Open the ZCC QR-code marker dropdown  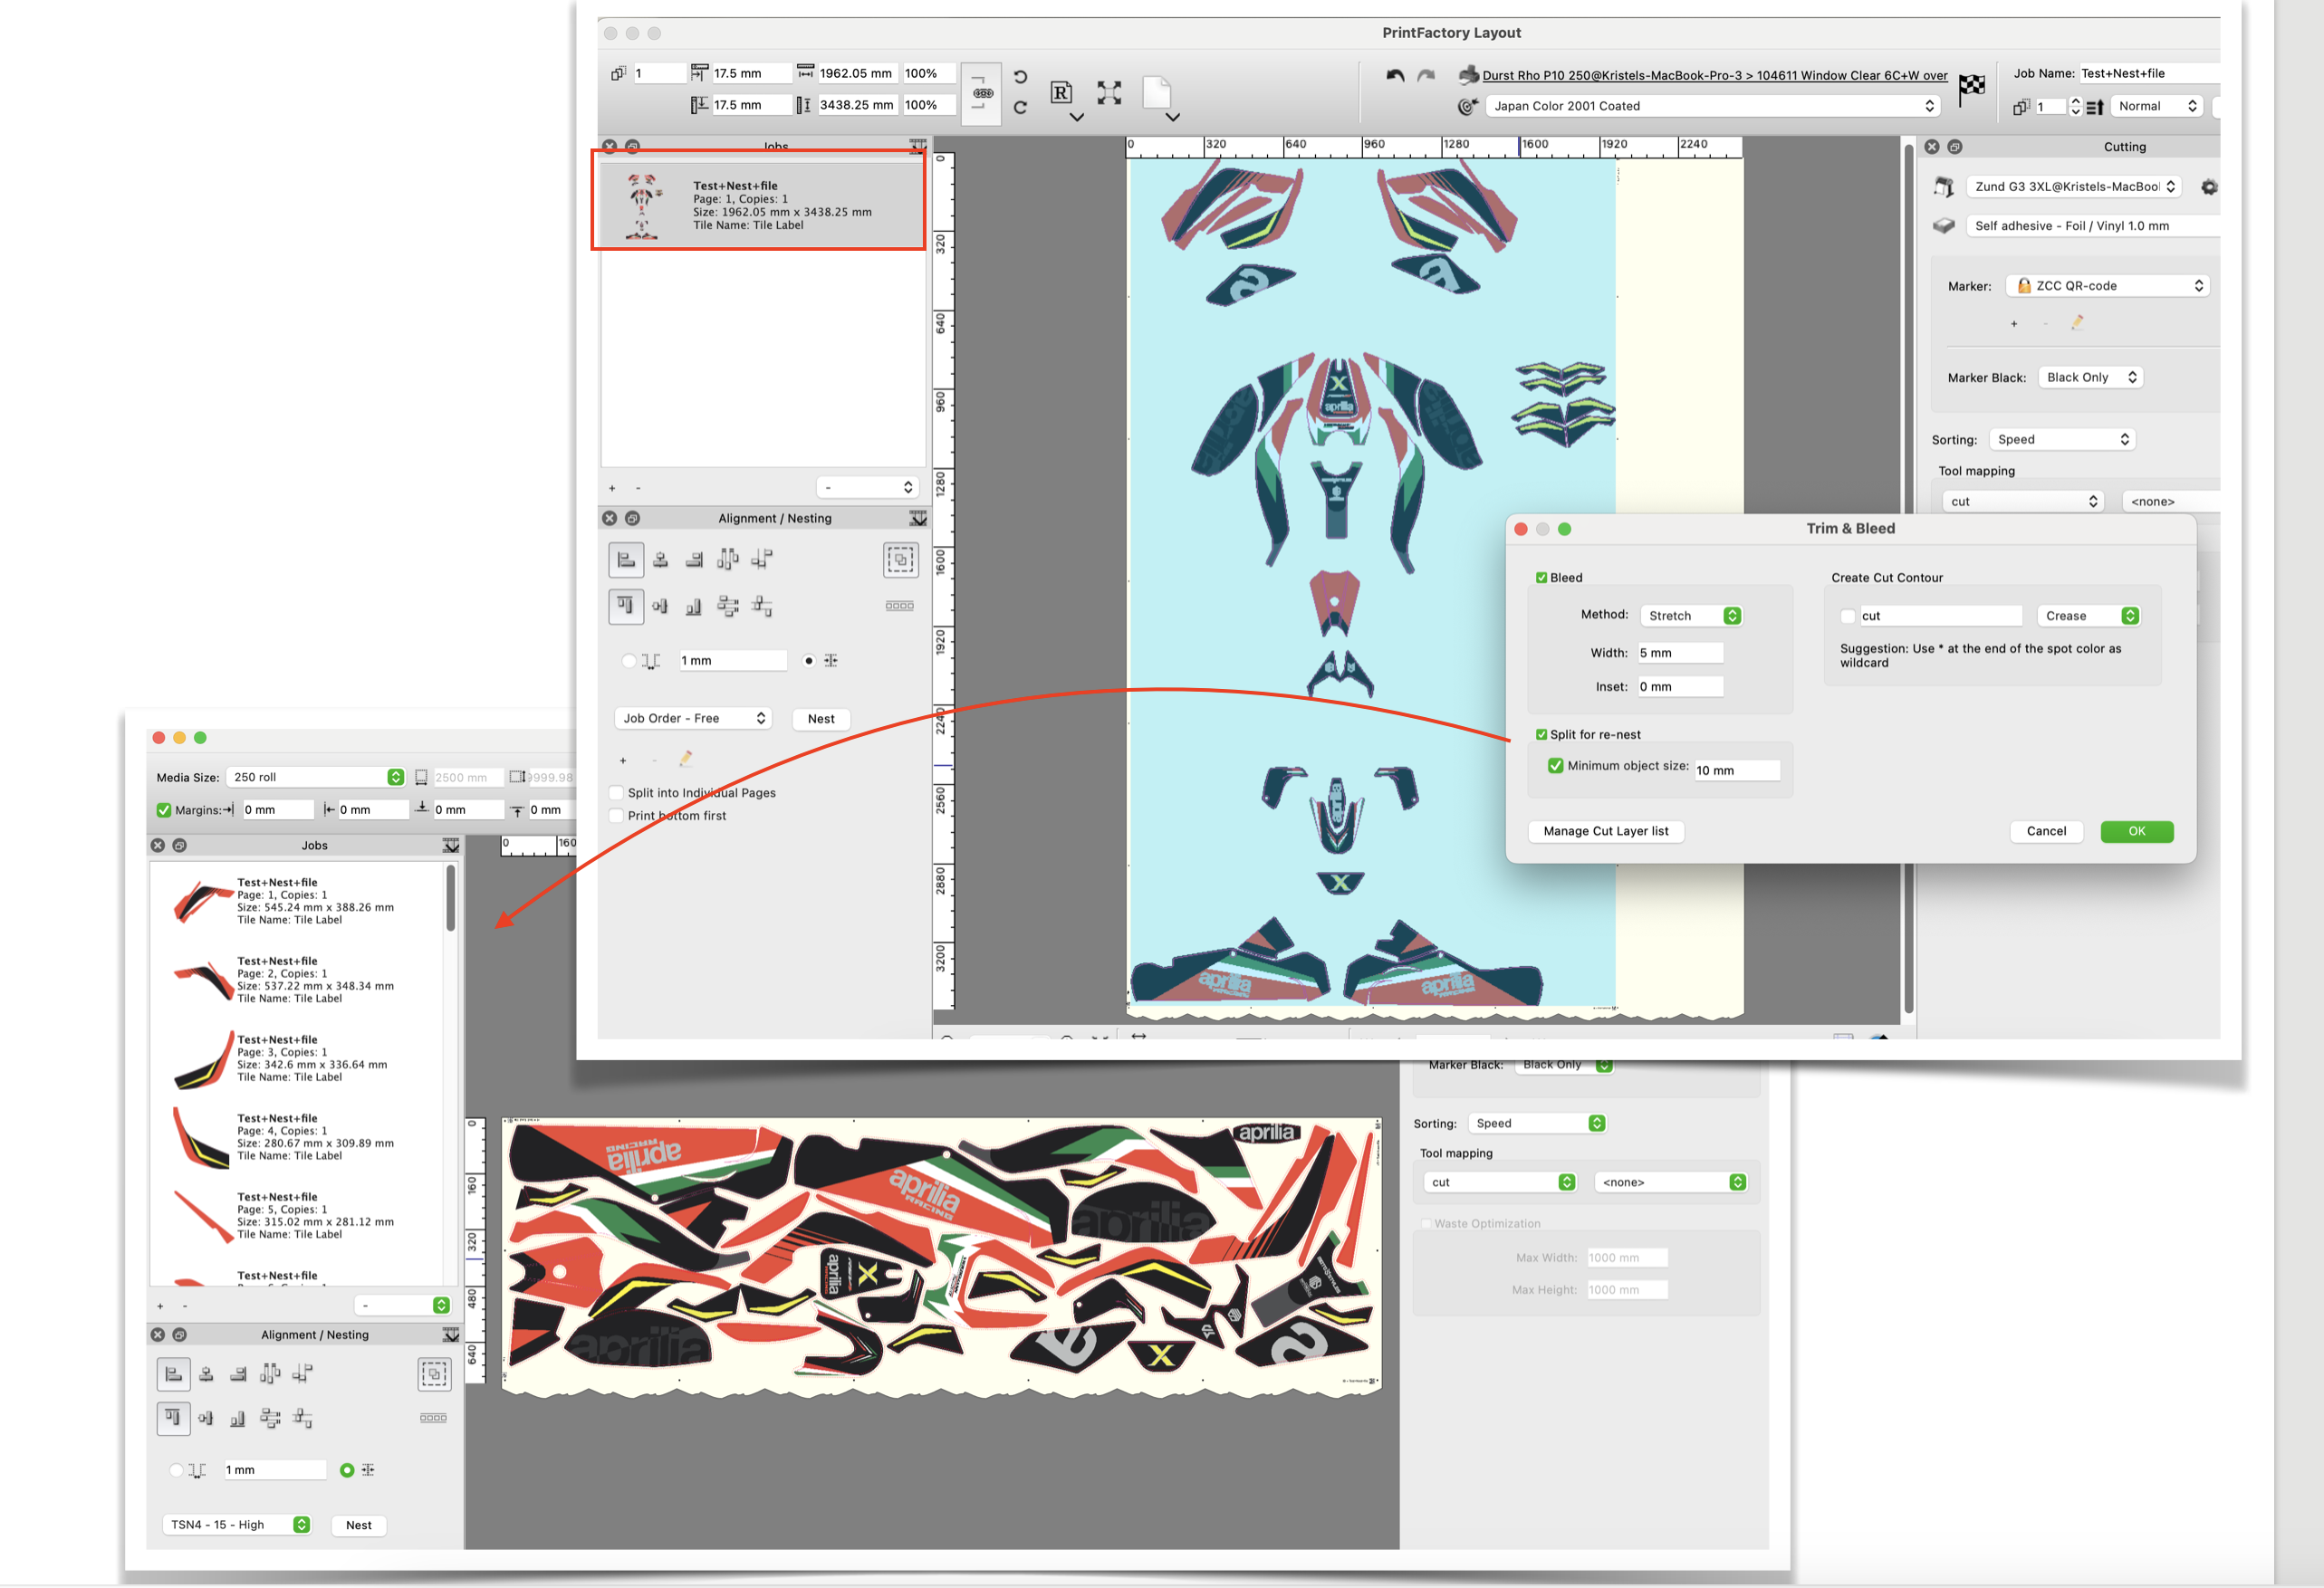point(2107,286)
